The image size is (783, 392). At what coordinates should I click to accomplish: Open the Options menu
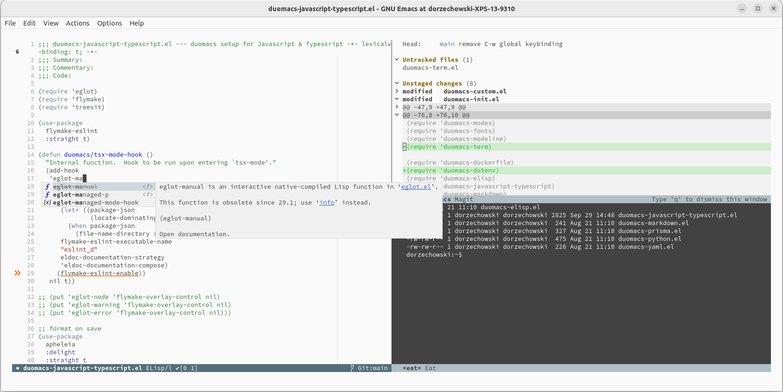coord(109,23)
